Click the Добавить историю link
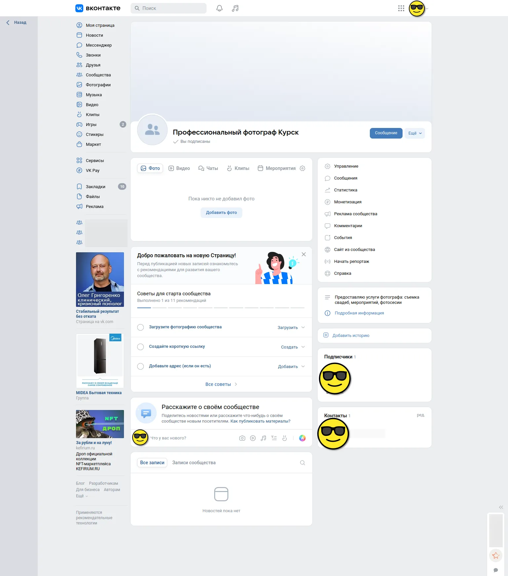The width and height of the screenshot is (508, 576). 351,336
